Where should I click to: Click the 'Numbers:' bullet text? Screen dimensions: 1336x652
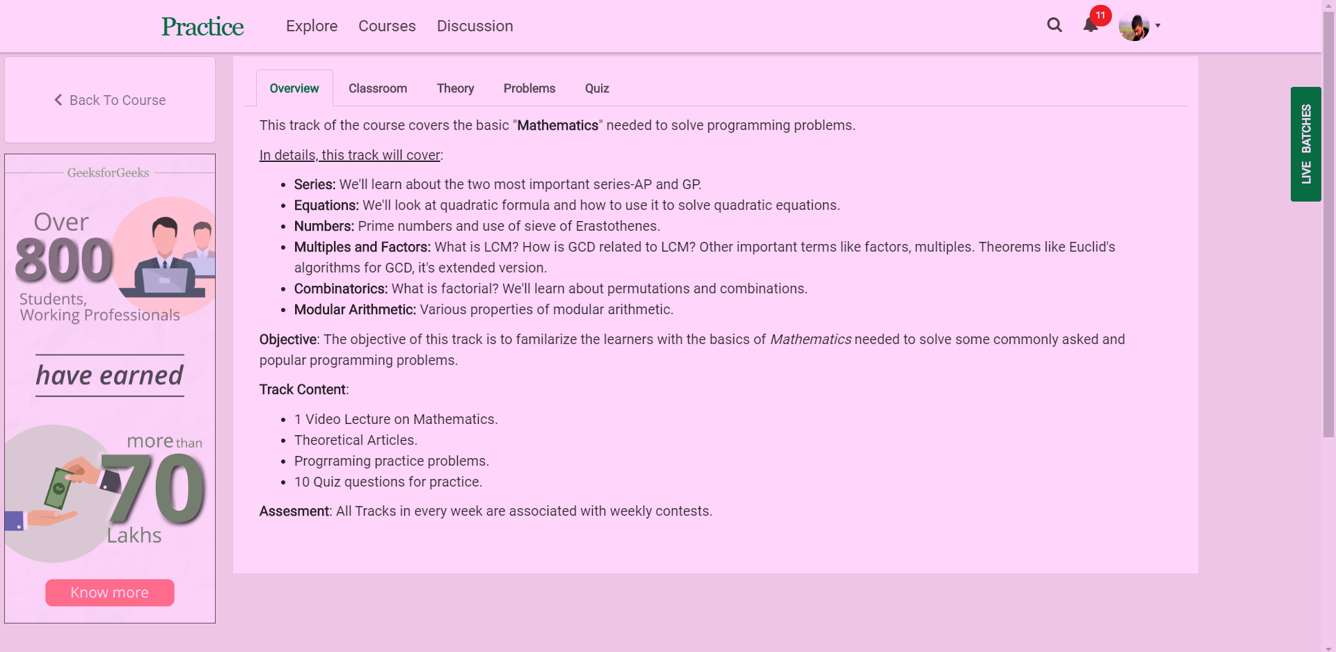pyautogui.click(x=324, y=226)
